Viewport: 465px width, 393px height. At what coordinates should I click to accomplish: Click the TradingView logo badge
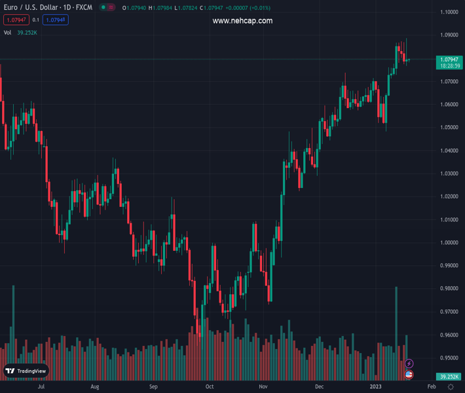[26, 371]
